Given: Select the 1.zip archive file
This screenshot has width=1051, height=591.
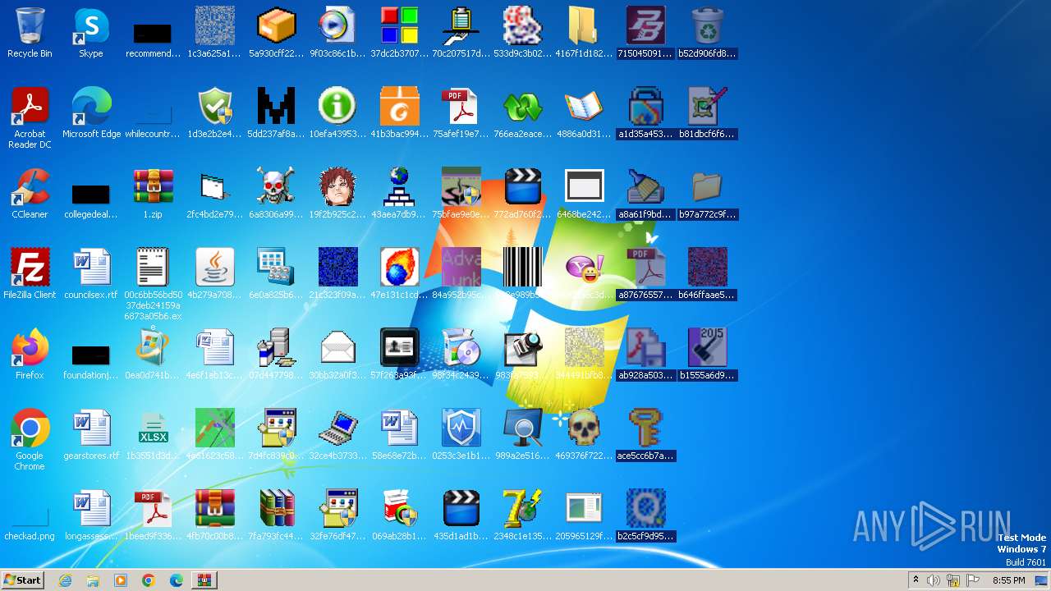Looking at the screenshot, I should [x=153, y=194].
